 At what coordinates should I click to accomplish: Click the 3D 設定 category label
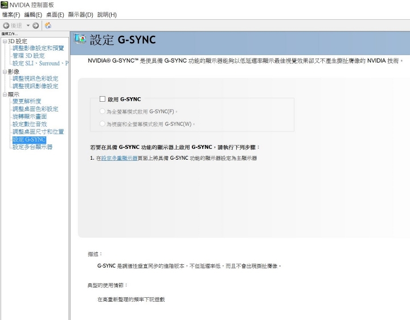click(17, 41)
